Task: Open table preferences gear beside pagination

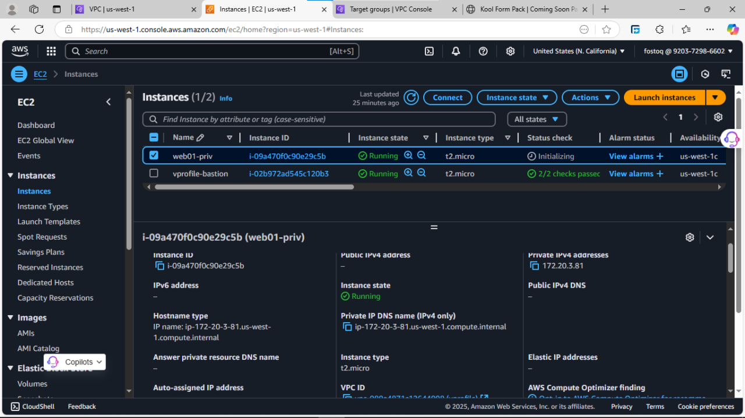Action: pos(718,117)
